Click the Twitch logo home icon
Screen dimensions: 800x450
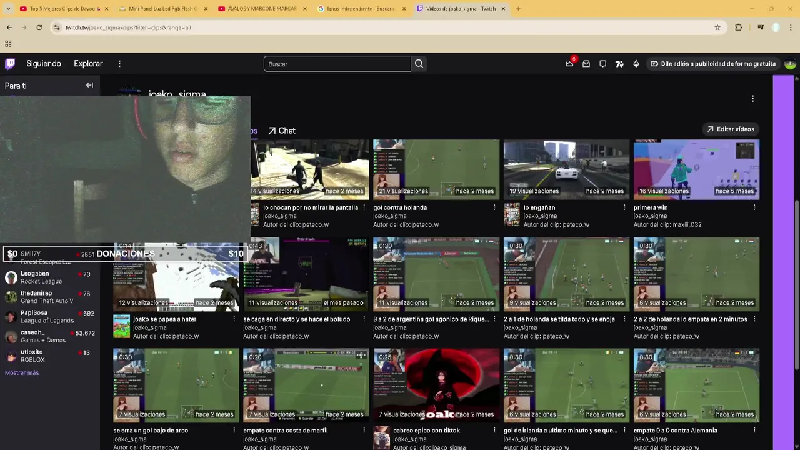click(x=10, y=64)
